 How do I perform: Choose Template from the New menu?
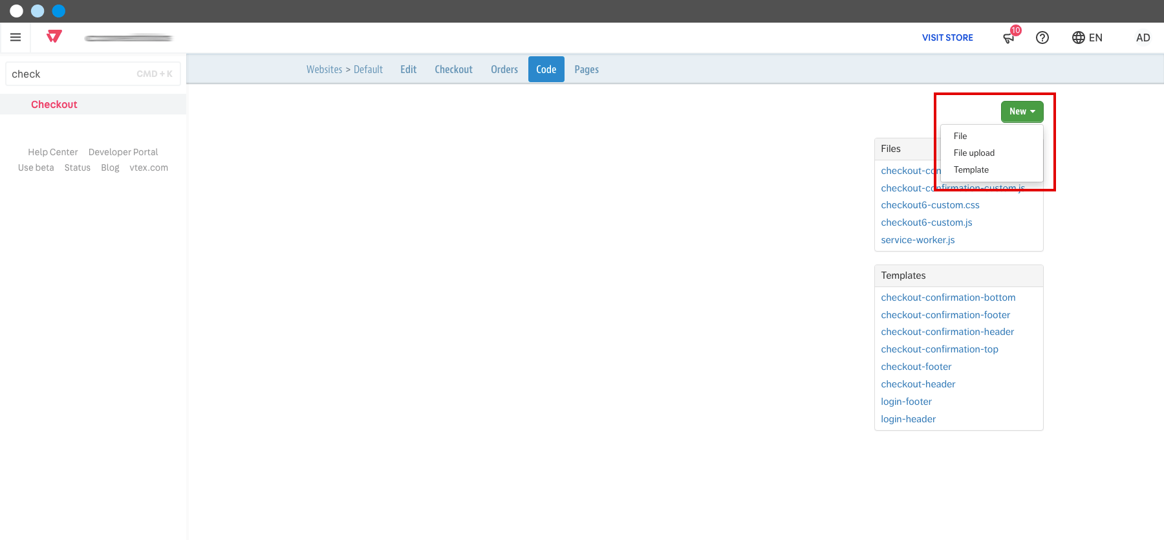click(x=991, y=169)
